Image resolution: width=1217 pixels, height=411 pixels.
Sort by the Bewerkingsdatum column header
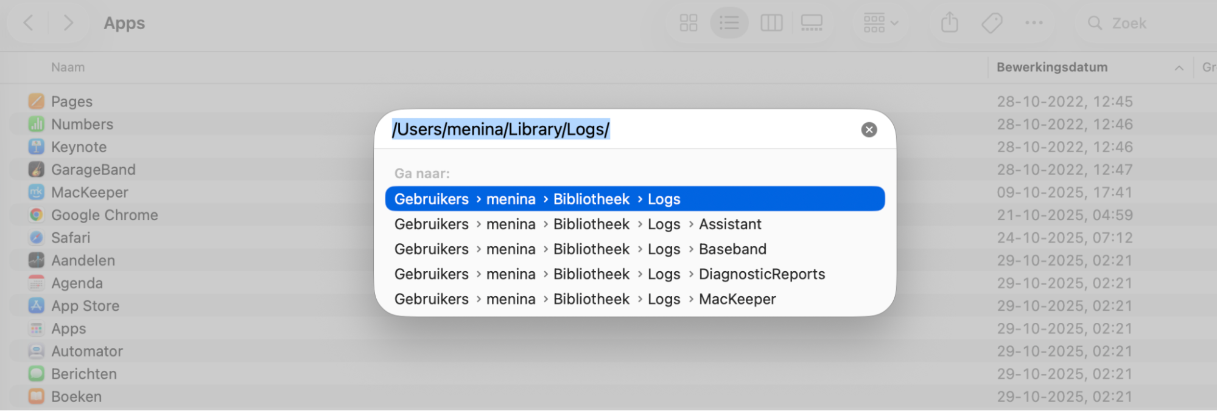point(1052,67)
